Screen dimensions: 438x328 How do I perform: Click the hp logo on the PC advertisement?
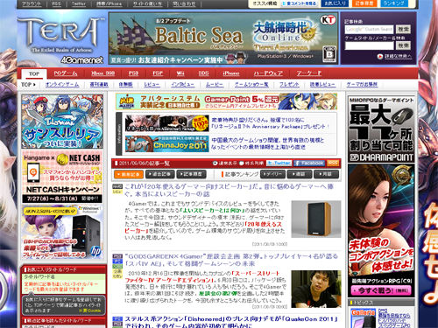click(95, 250)
